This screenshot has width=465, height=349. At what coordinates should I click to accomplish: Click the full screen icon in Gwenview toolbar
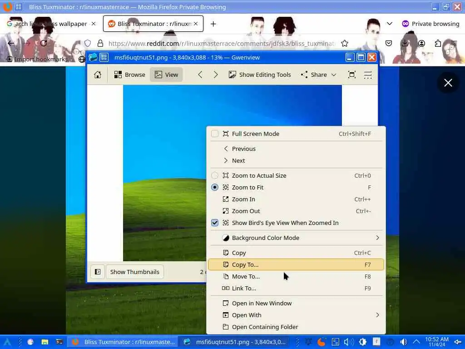pos(352,75)
